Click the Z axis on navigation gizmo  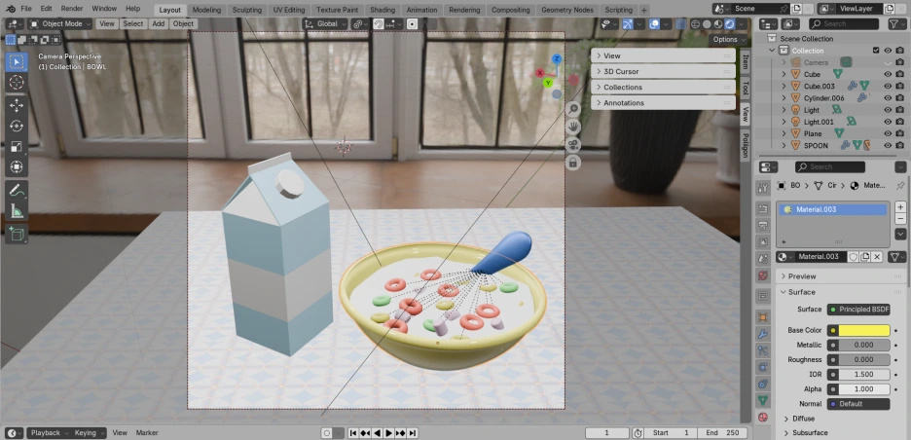[x=557, y=58]
